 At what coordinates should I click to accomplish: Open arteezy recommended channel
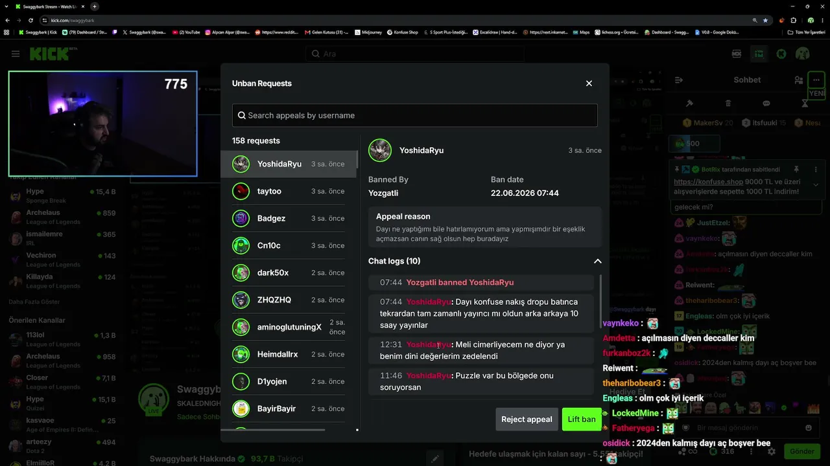(x=62, y=446)
